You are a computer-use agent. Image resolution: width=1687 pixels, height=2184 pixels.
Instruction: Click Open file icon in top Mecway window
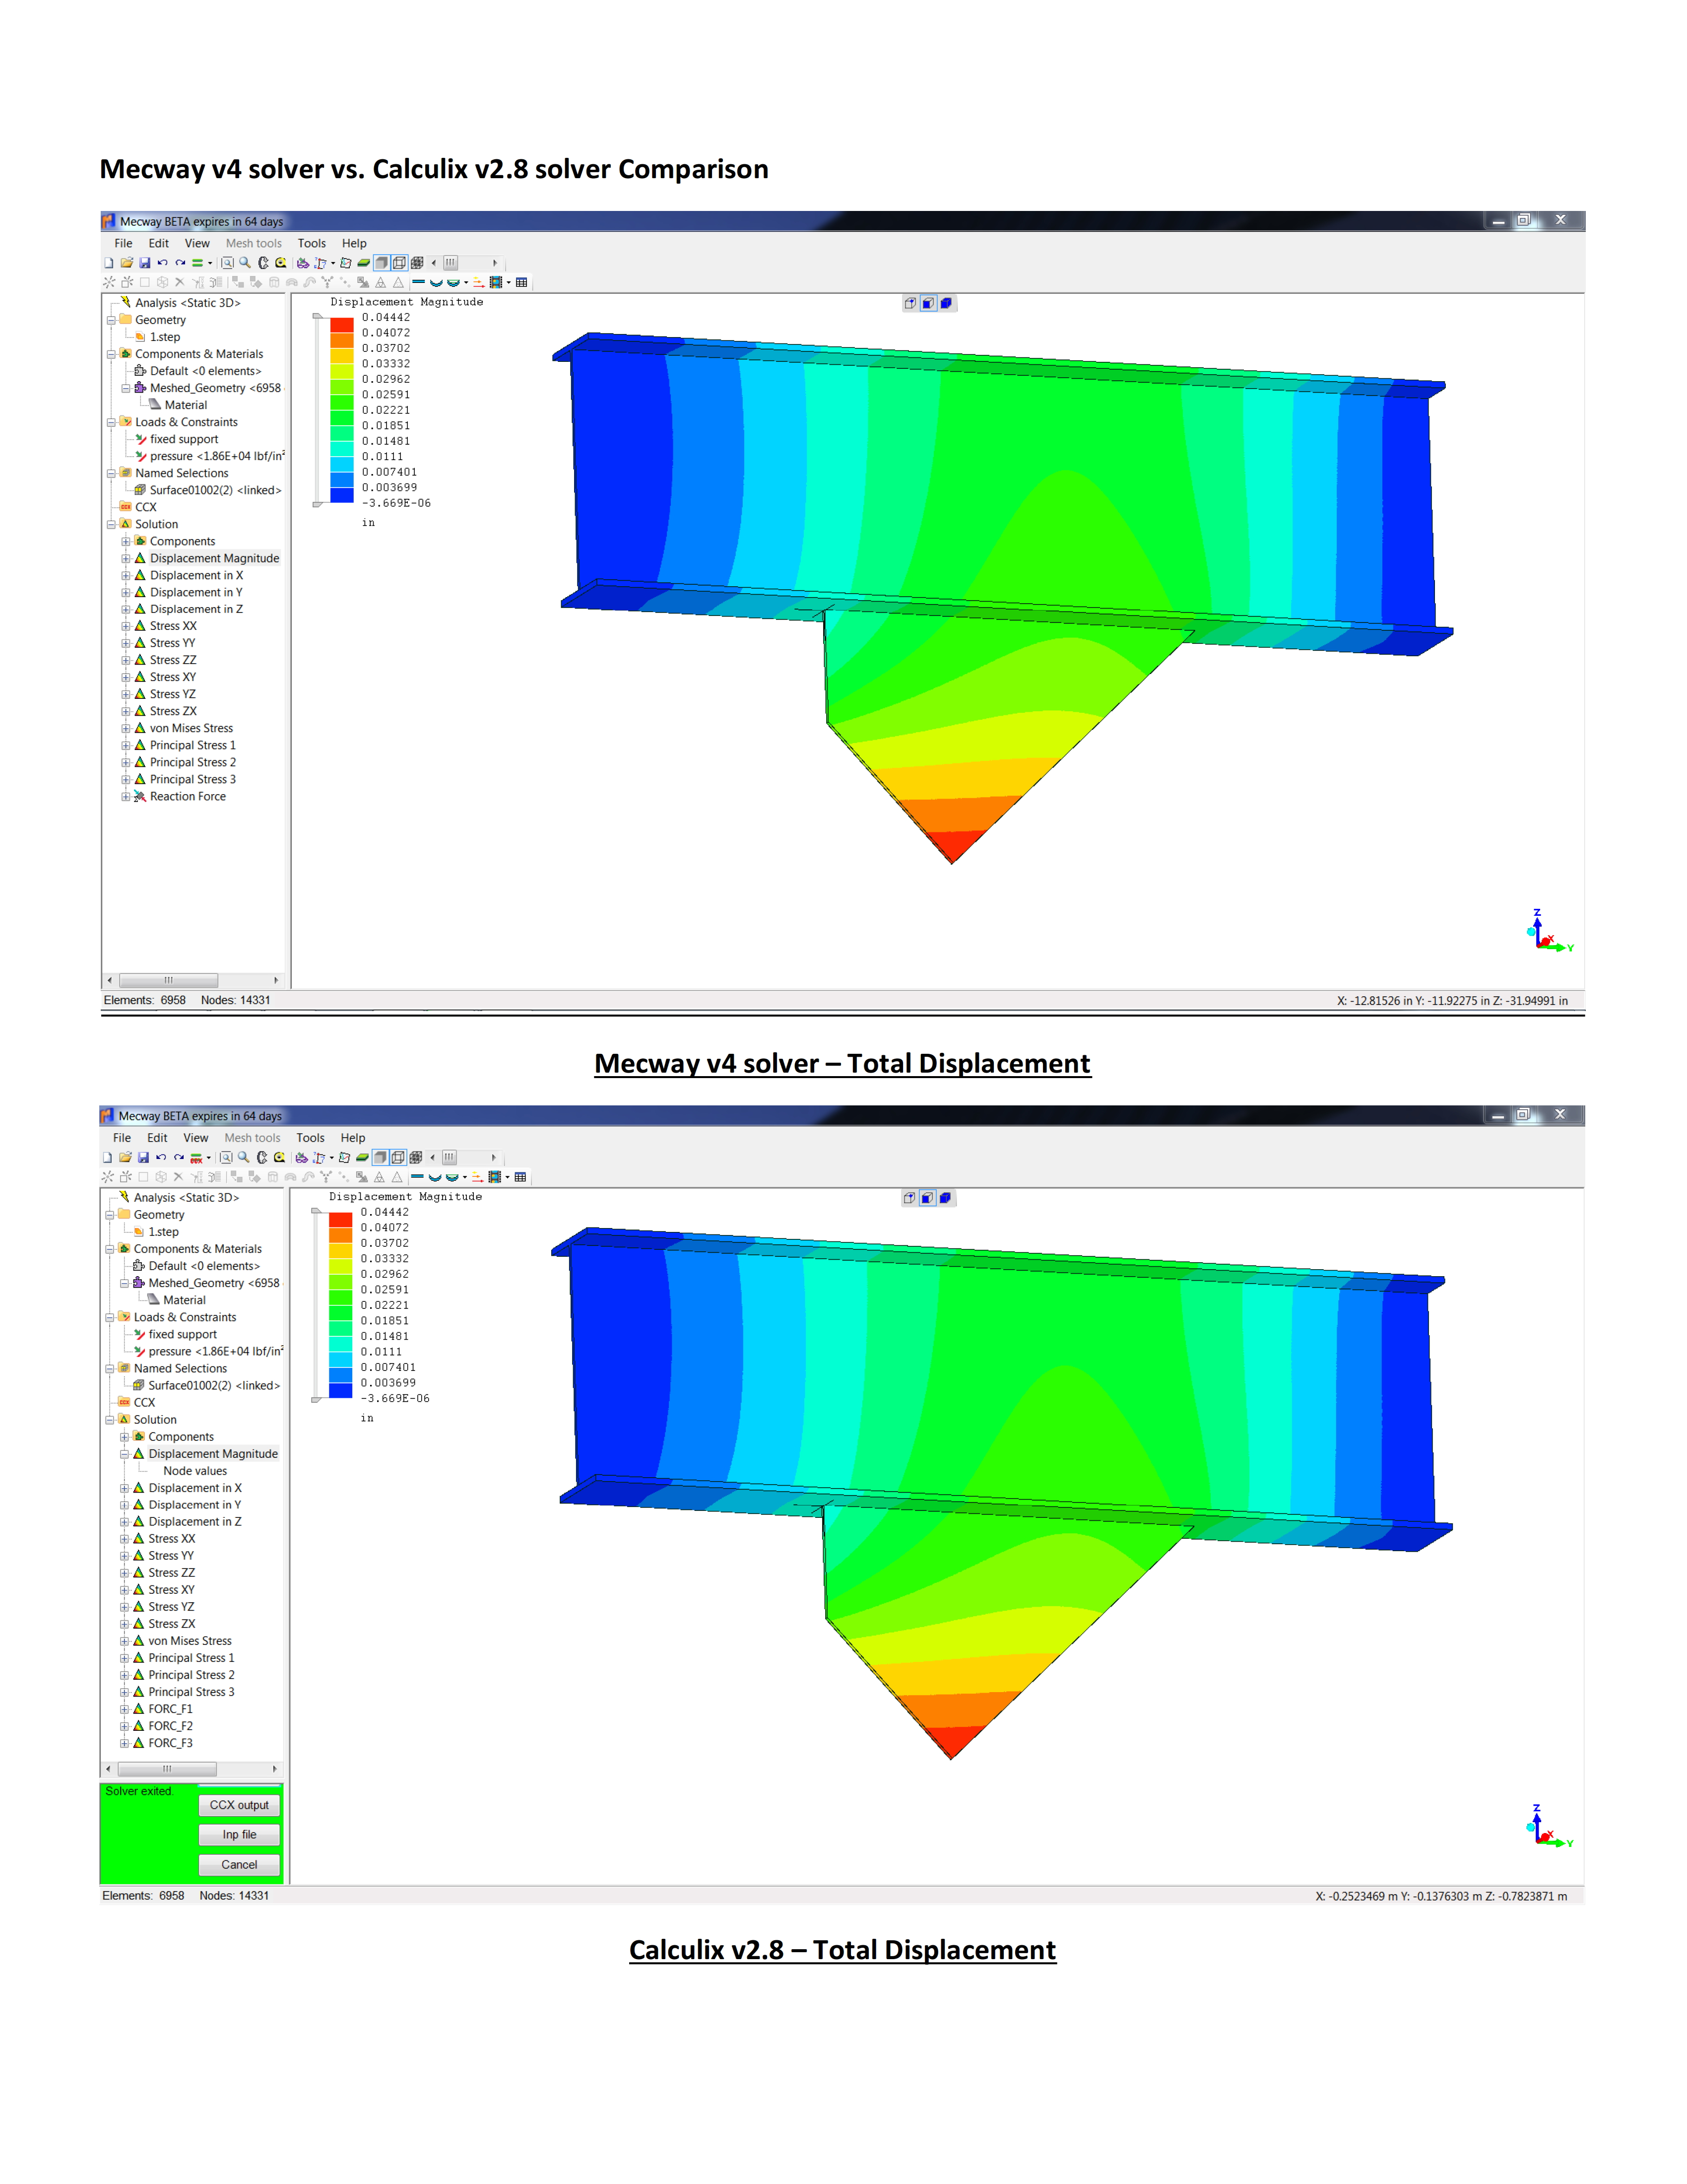[x=127, y=263]
